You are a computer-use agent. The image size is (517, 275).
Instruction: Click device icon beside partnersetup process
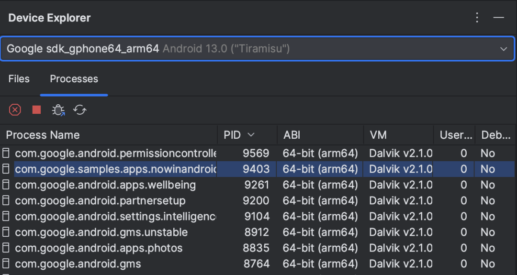click(x=6, y=200)
